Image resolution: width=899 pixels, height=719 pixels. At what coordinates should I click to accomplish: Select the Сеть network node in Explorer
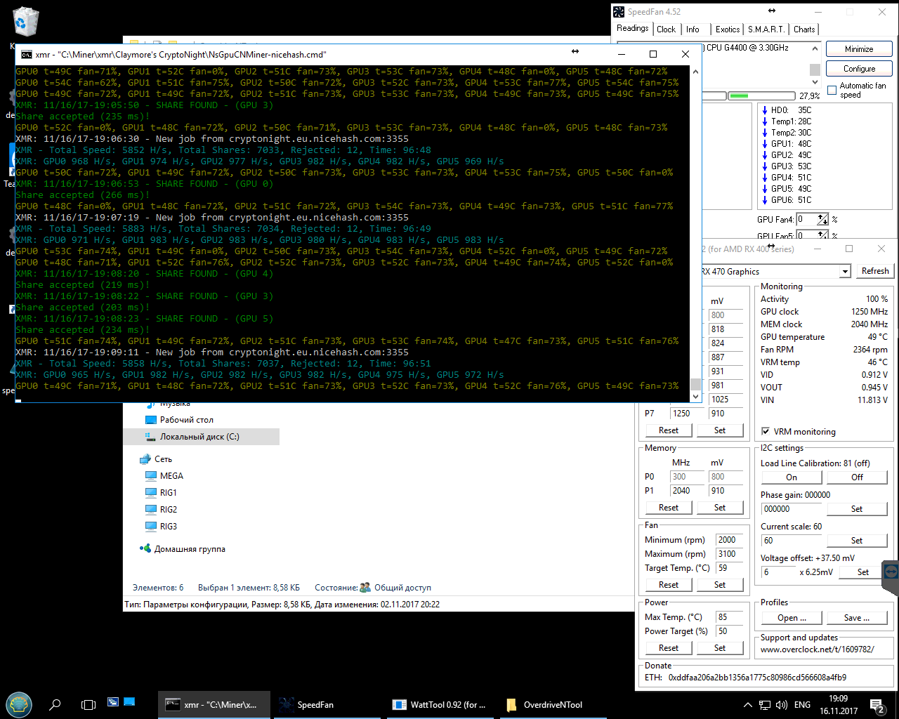point(155,459)
